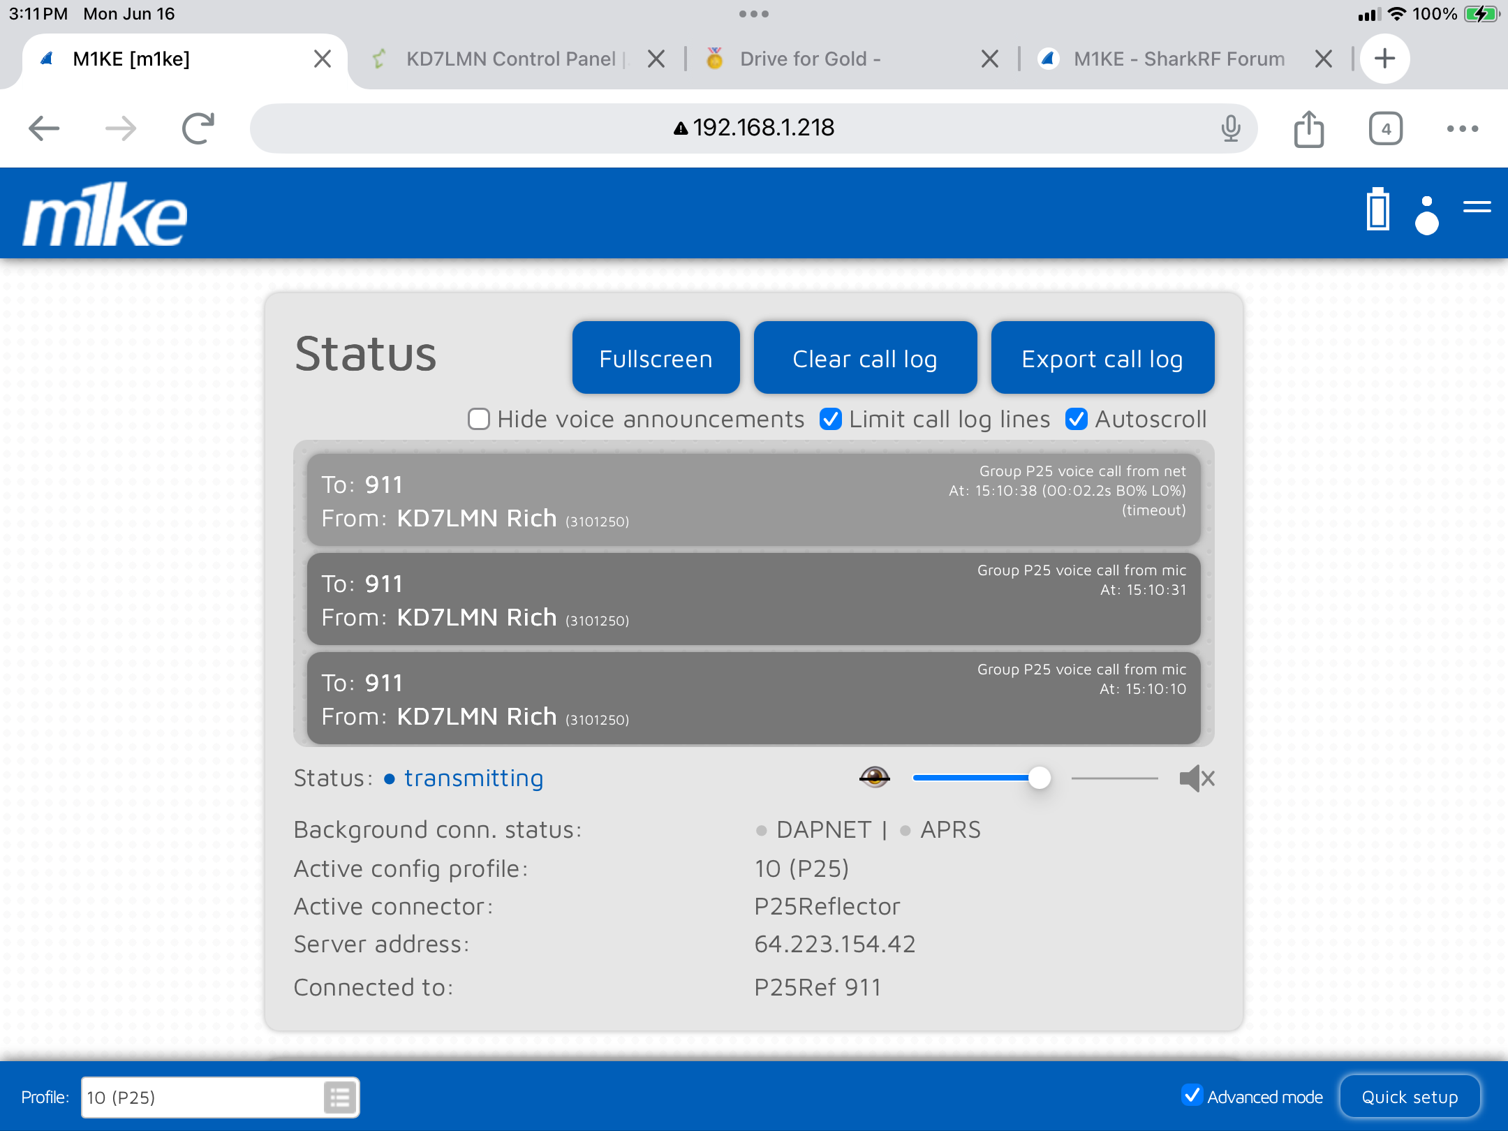1508x1131 pixels.
Task: Uncheck Limit call log lines
Action: click(x=830, y=419)
